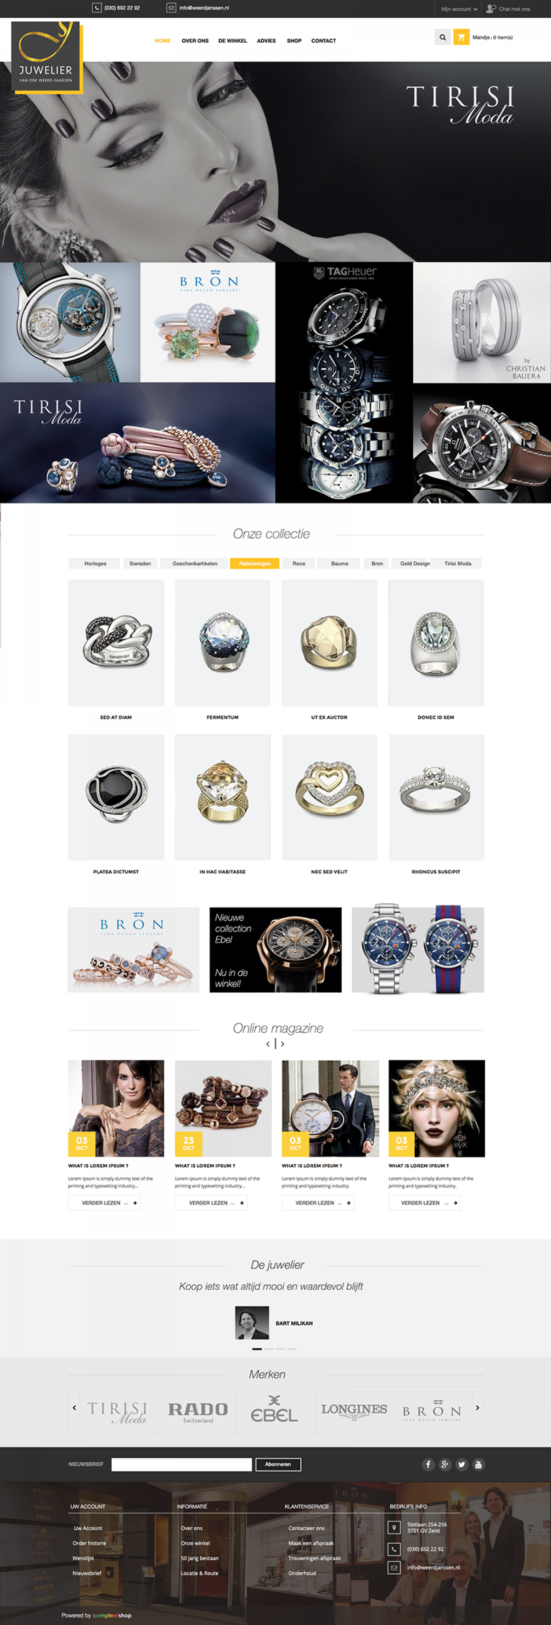Open the search magnifier icon

443,37
